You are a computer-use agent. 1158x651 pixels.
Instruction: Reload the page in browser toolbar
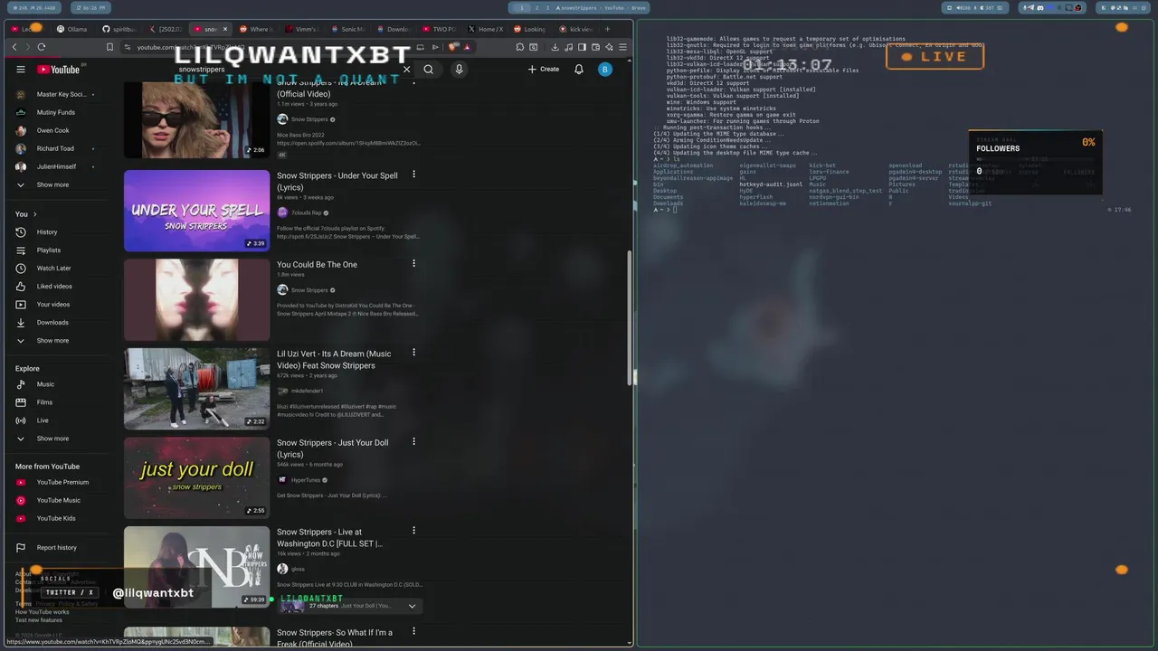41,47
